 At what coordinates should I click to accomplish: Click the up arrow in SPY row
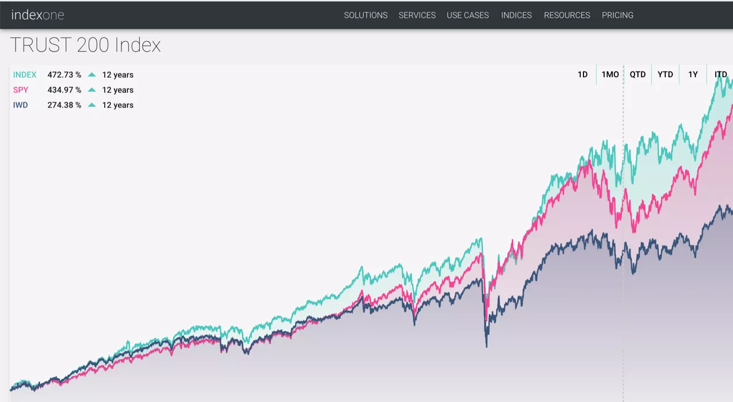(x=92, y=90)
